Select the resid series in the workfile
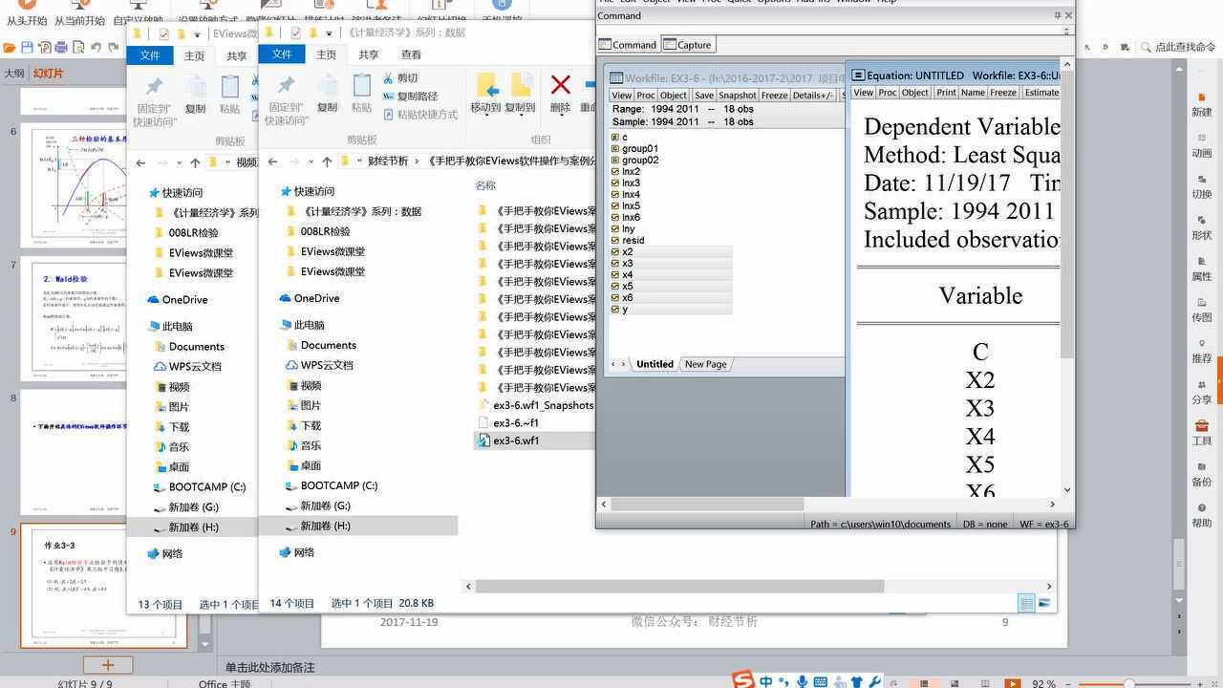The width and height of the screenshot is (1223, 688). (632, 240)
